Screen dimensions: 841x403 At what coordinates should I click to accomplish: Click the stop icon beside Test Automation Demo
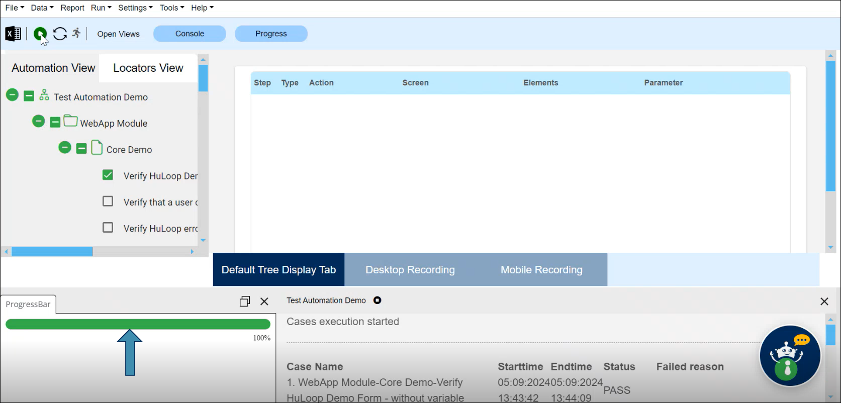377,300
